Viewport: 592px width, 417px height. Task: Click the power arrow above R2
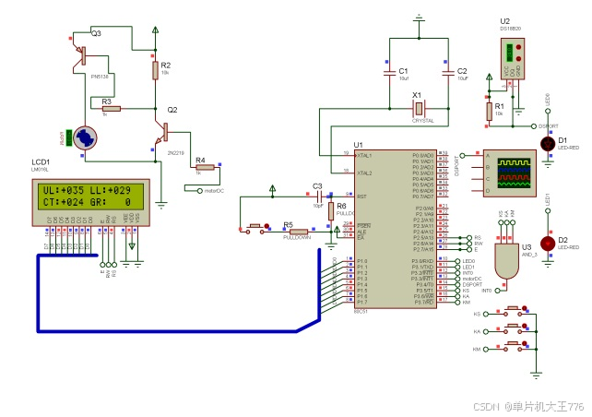pyautogui.click(x=155, y=30)
